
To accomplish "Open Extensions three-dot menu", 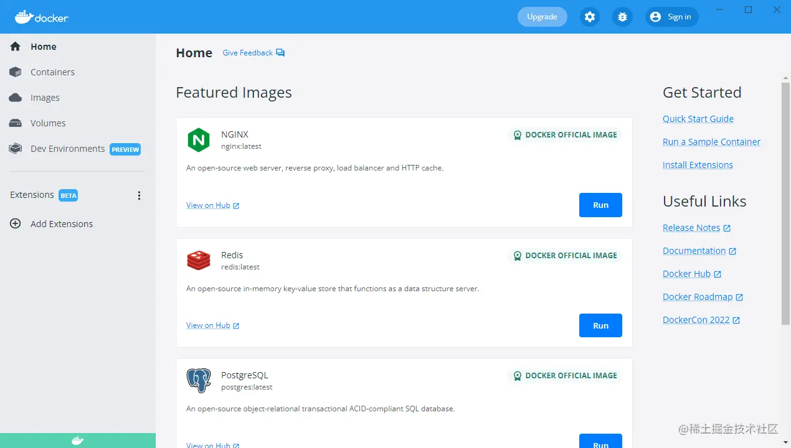I will click(139, 195).
